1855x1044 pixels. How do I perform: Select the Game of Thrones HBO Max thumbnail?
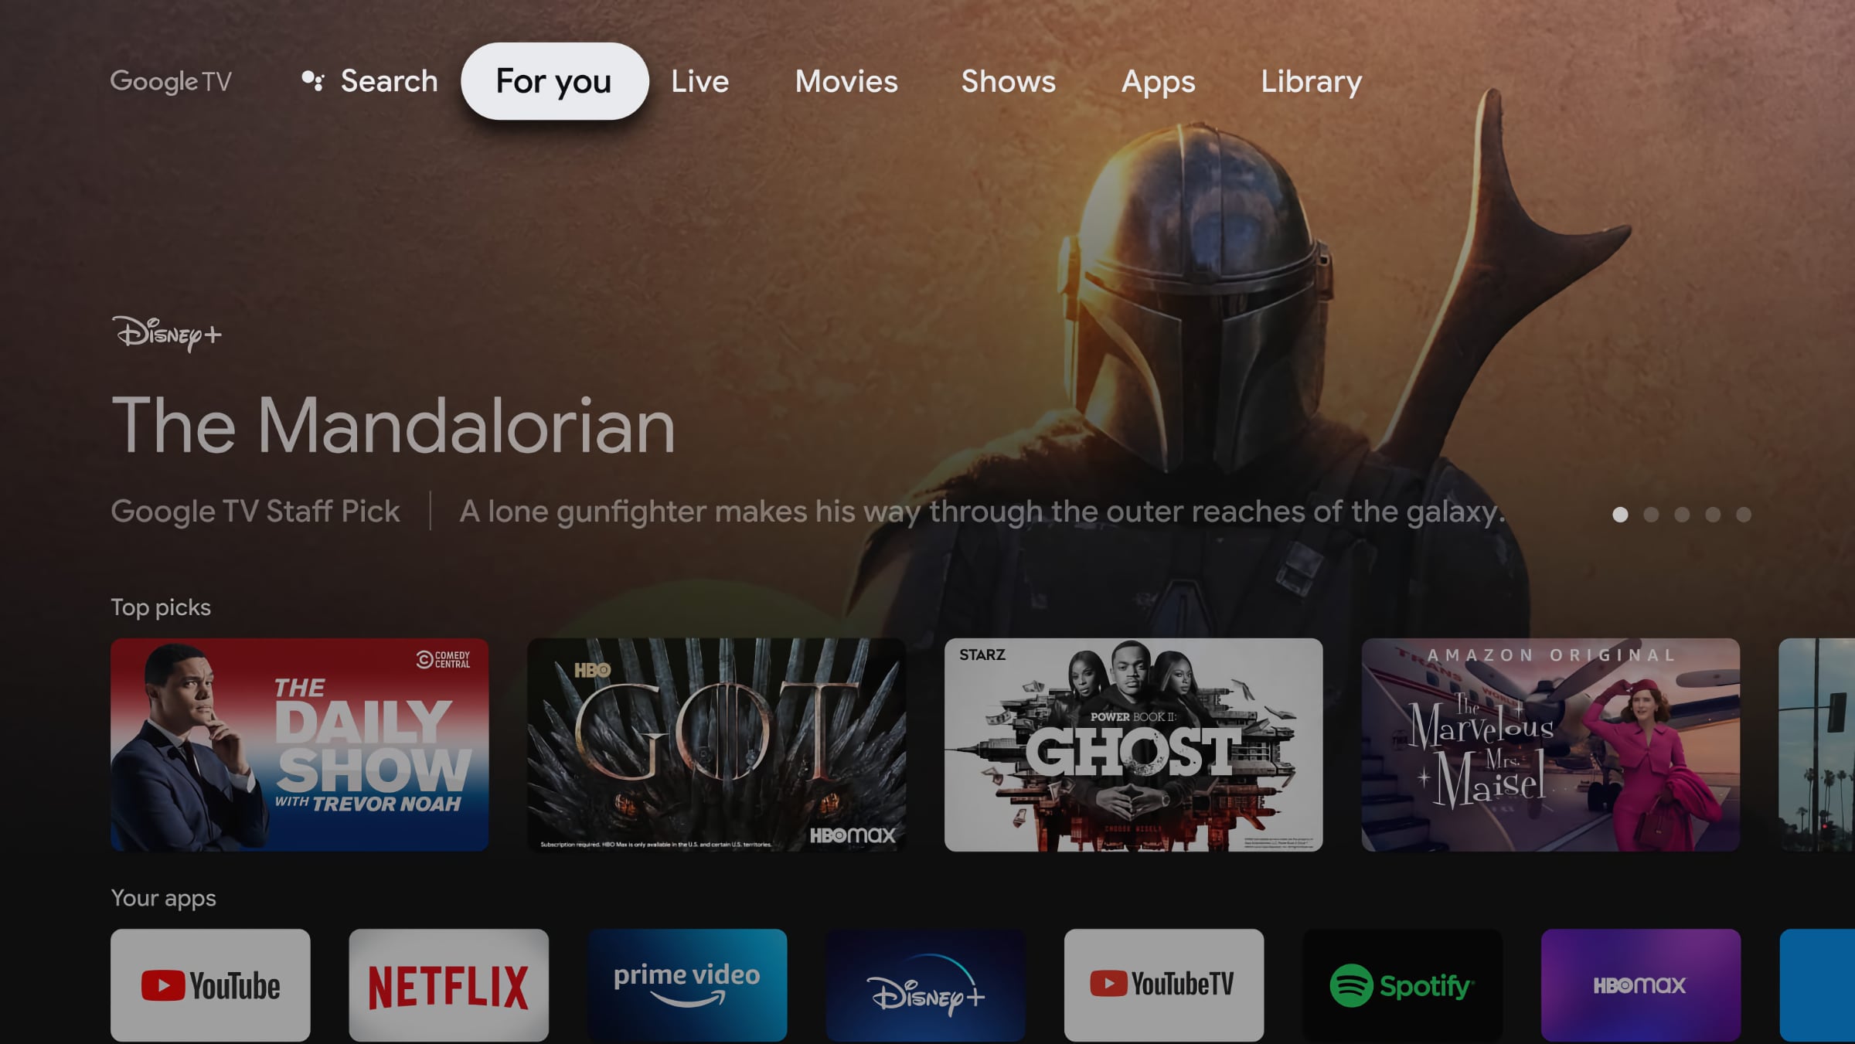pos(716,743)
